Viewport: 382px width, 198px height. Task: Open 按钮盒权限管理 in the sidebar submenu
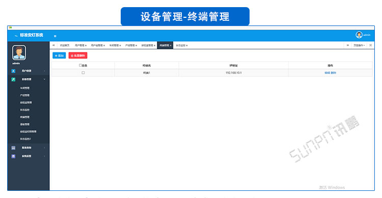28,131
